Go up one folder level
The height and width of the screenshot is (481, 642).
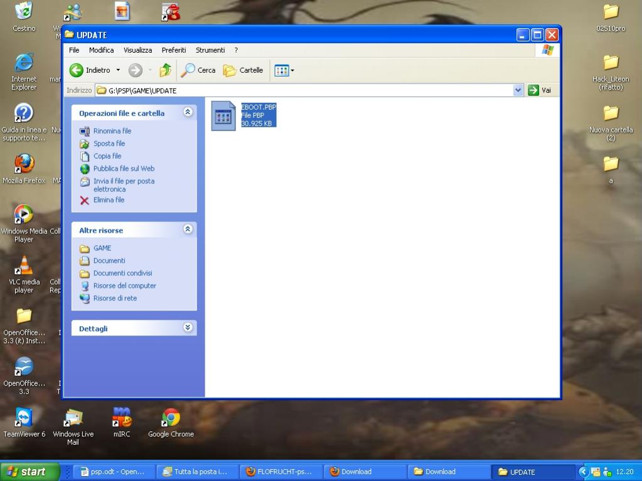[166, 70]
